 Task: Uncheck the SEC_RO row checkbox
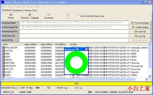coord(4,69)
